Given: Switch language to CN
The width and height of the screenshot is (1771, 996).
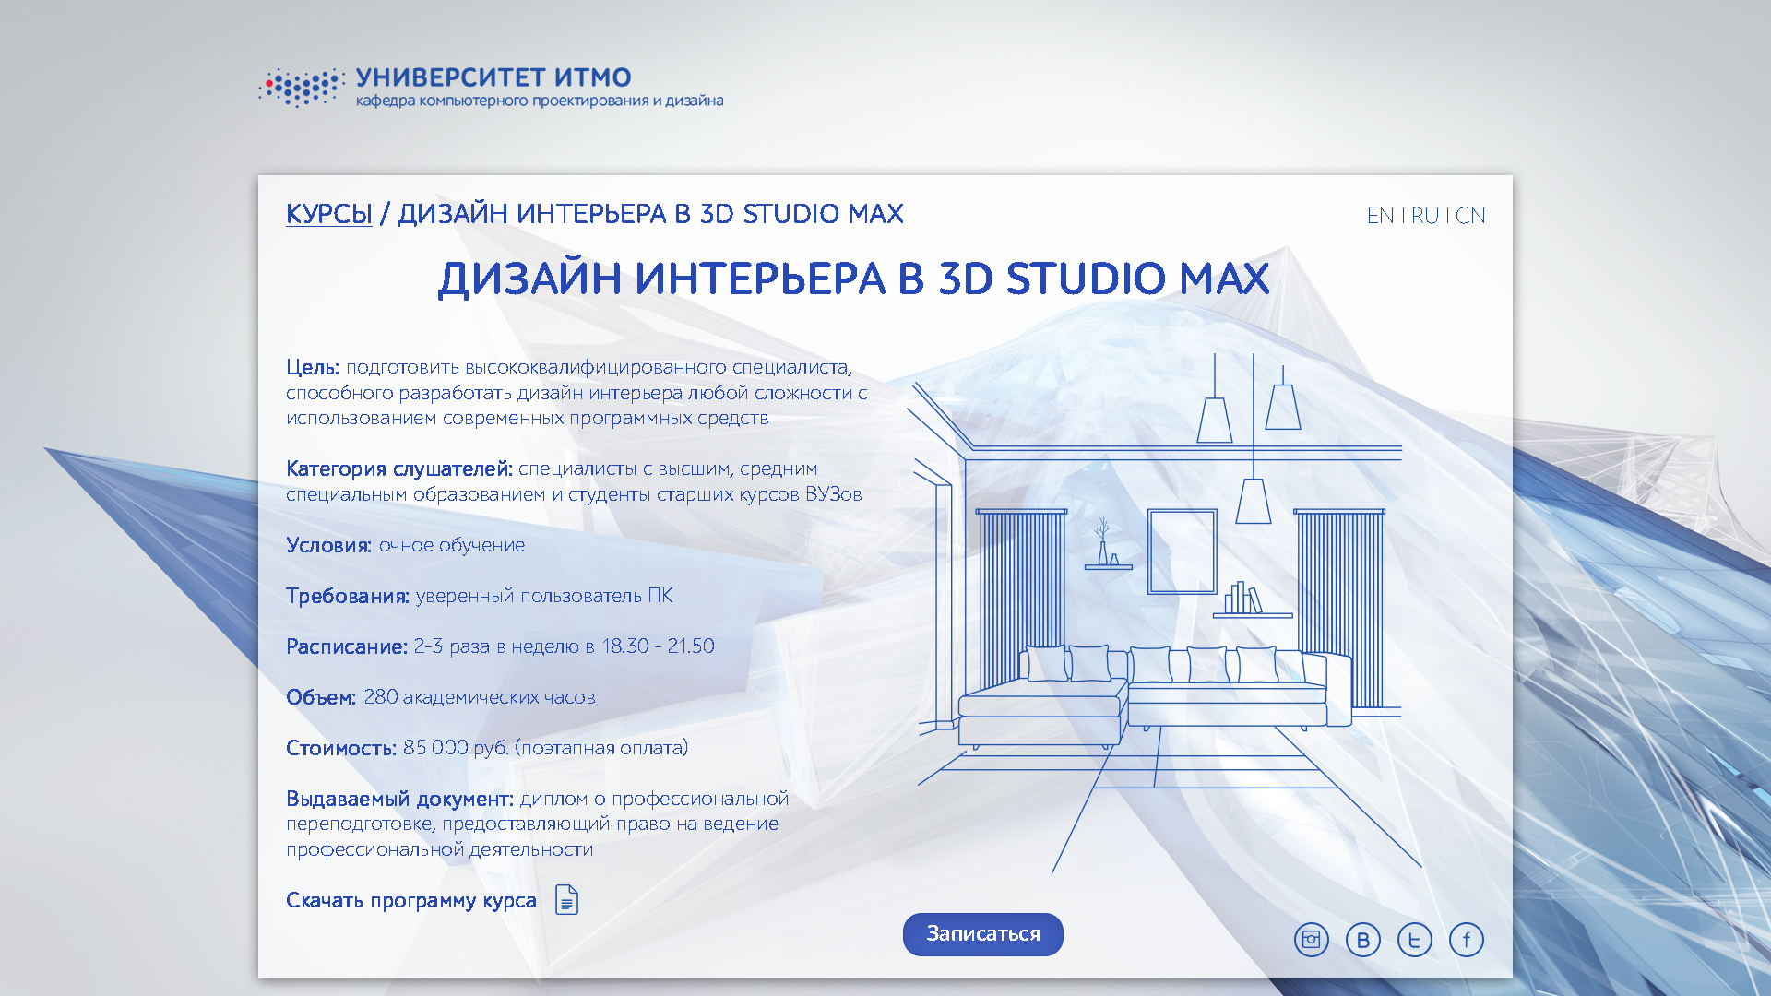Looking at the screenshot, I should (1470, 216).
